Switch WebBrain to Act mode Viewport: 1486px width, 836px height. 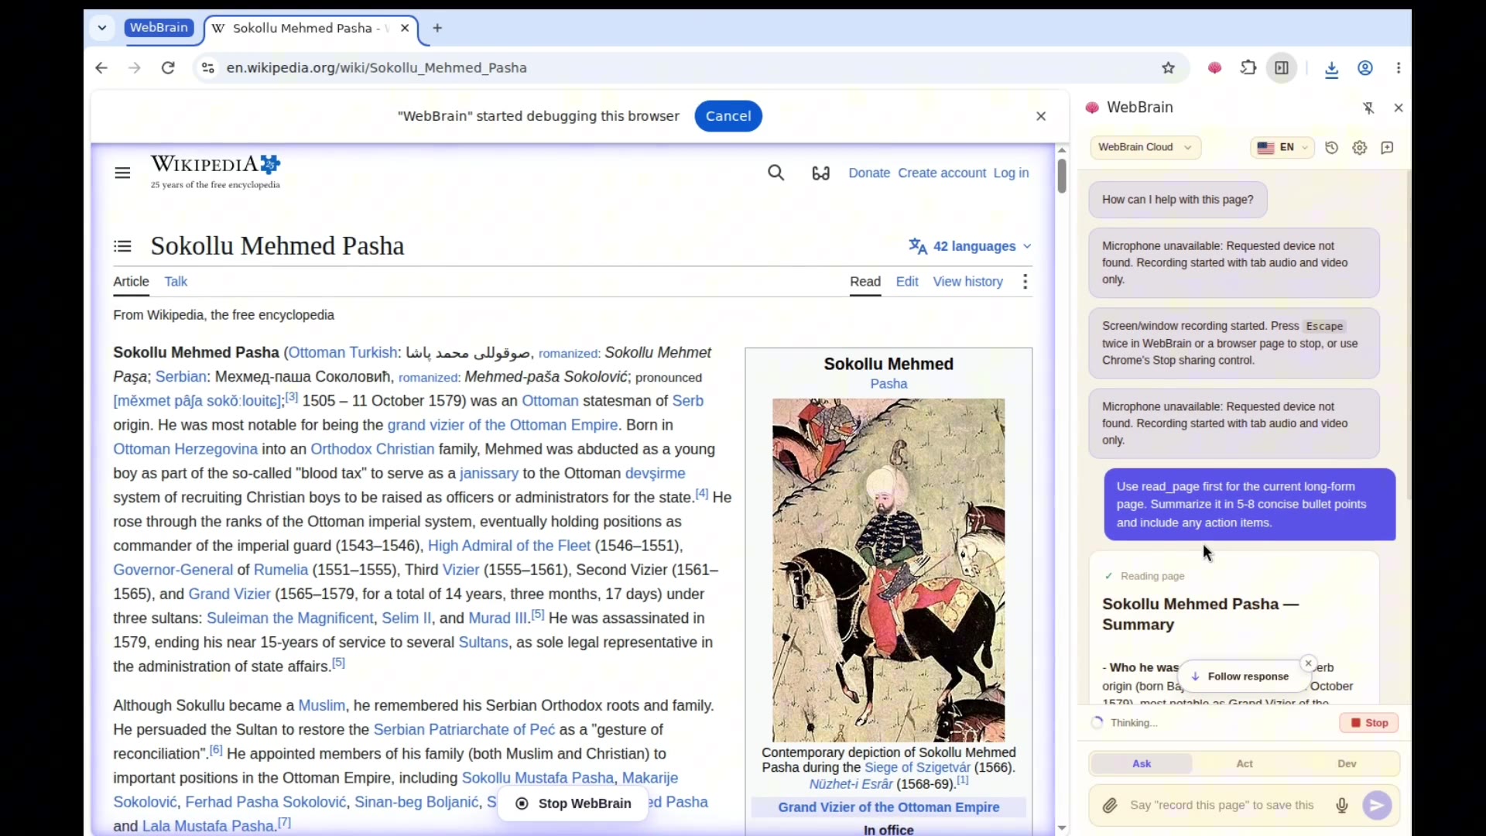[1245, 764]
